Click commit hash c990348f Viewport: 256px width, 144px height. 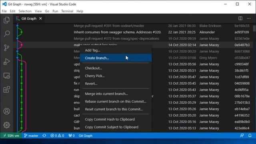242,64
